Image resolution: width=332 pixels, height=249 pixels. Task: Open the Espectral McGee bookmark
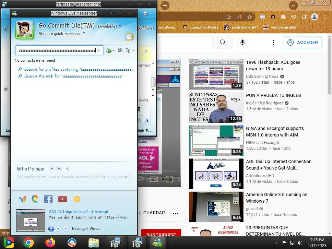(200, 27)
